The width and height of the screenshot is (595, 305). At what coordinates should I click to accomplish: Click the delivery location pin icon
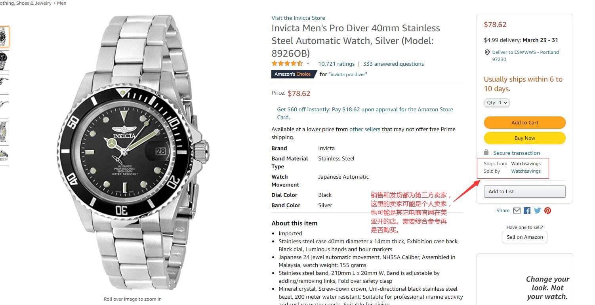(487, 52)
